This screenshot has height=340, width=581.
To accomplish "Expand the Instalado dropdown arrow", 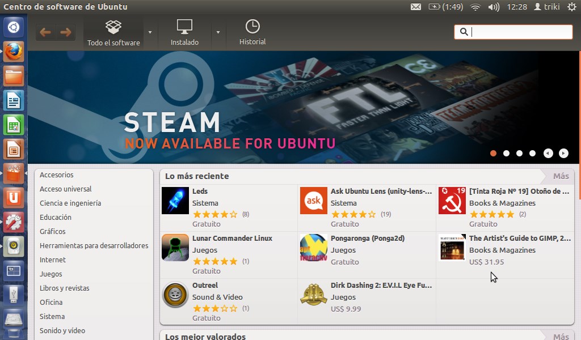I will tap(218, 32).
